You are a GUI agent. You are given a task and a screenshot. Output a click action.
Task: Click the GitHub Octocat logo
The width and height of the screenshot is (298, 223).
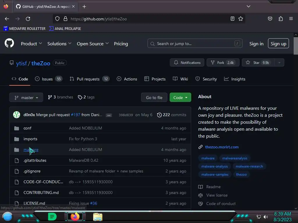[9, 43]
